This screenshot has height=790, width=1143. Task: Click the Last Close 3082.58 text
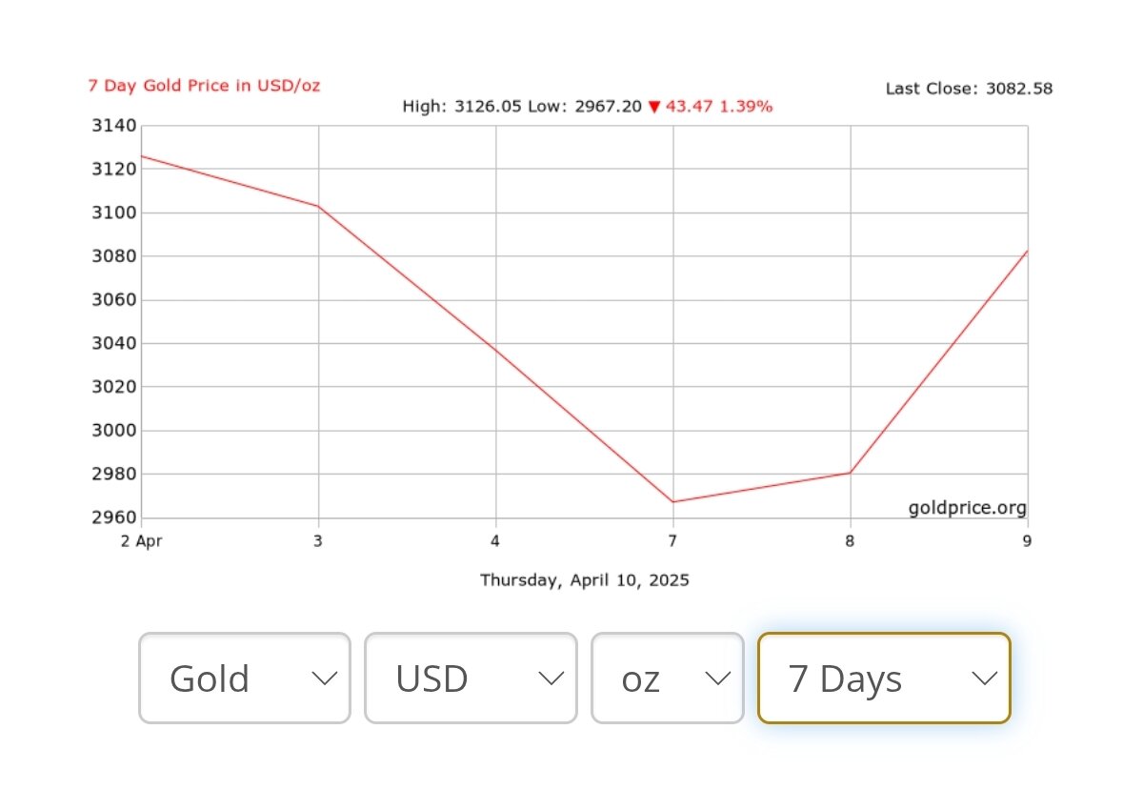click(x=969, y=89)
